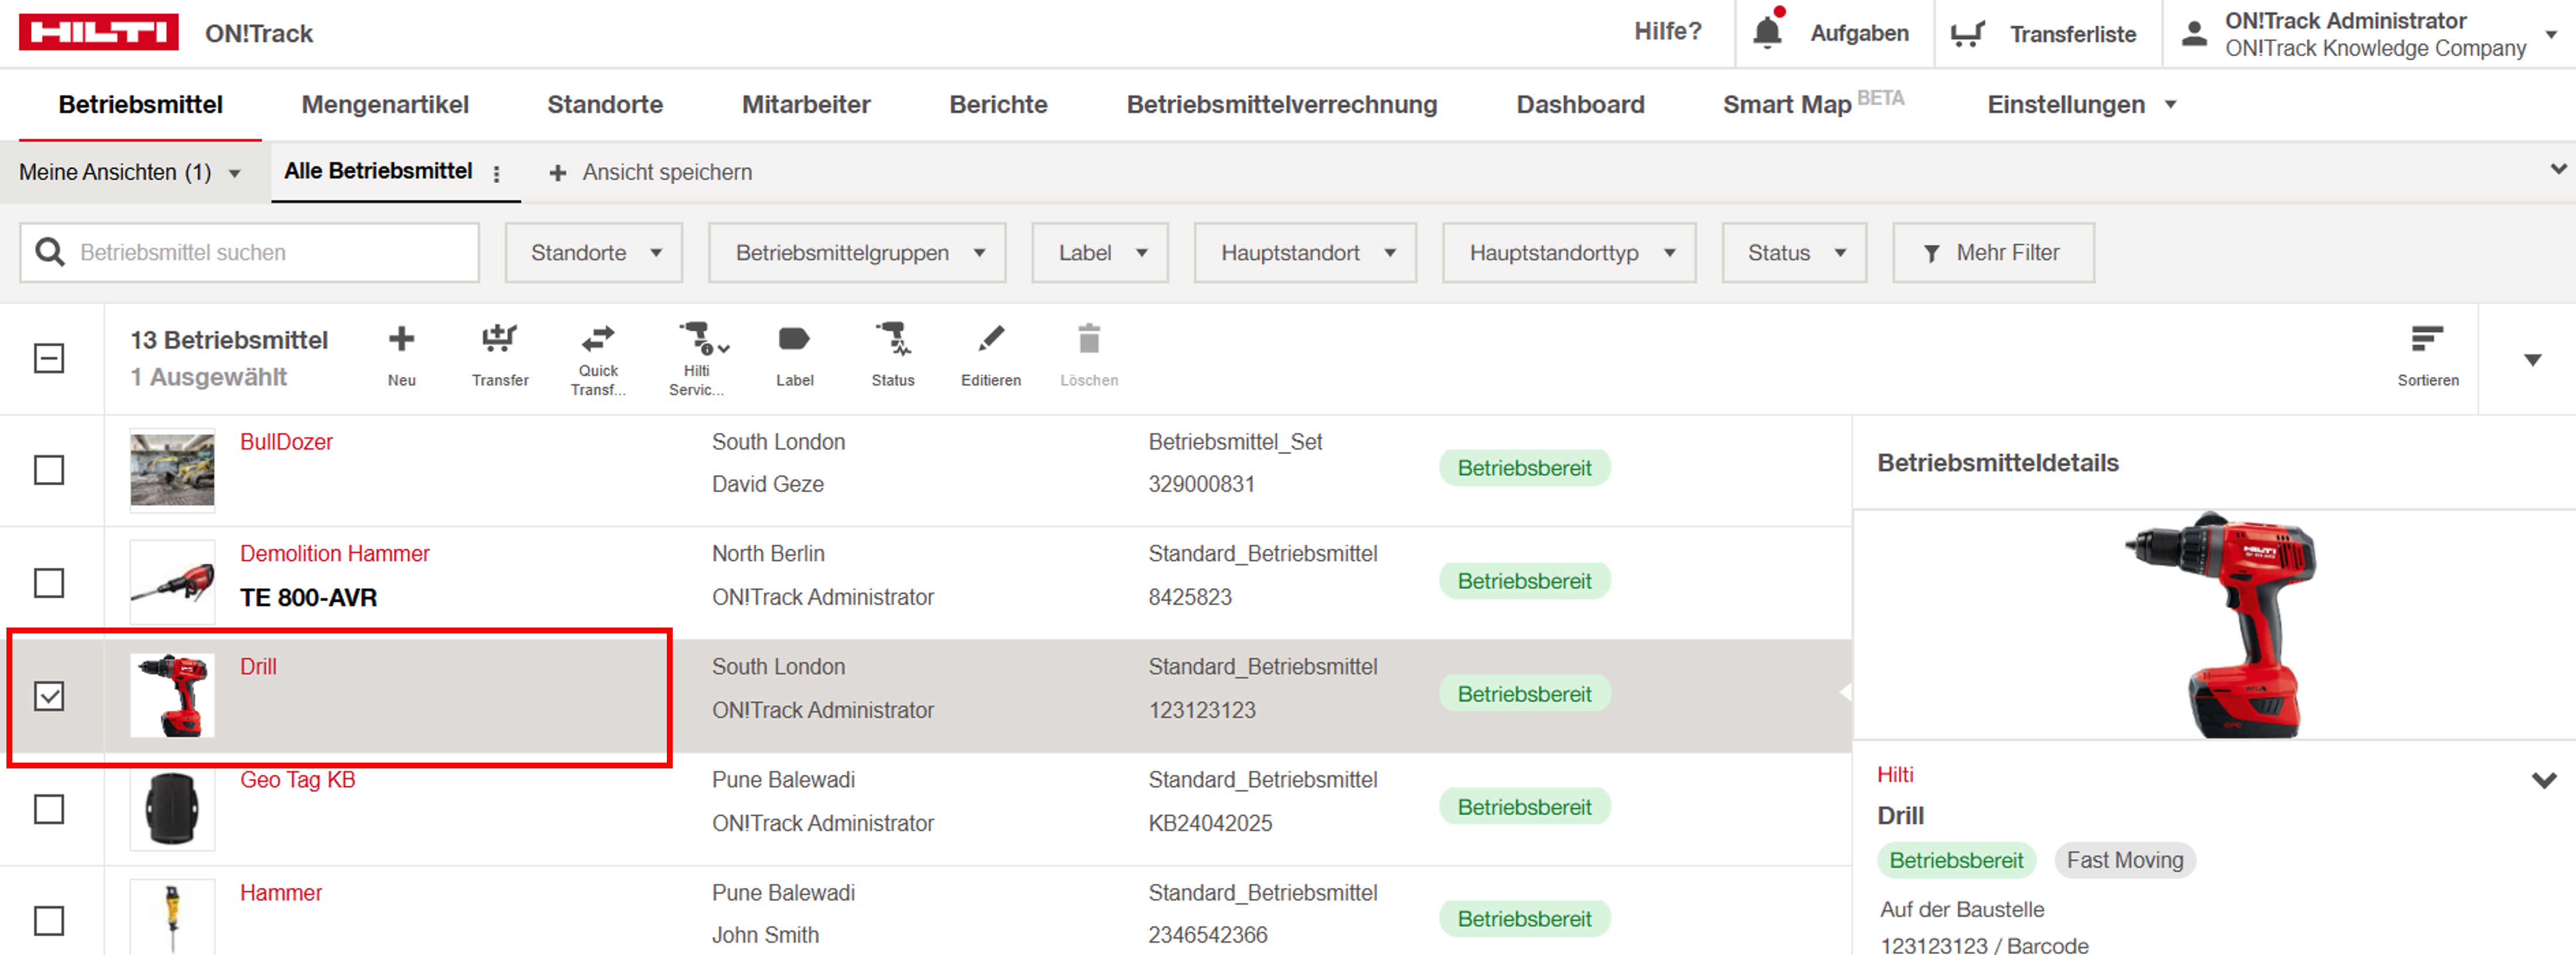Click the search magnifier icon

50,251
